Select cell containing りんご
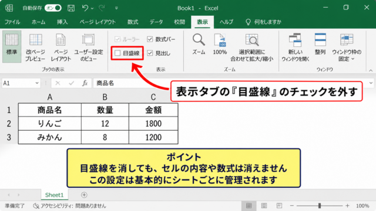This screenshot has height=211, width=376. [49, 124]
